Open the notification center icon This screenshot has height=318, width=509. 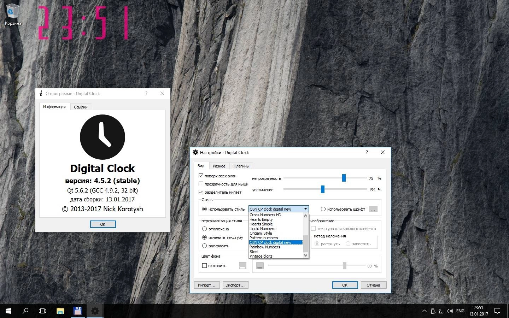497,311
